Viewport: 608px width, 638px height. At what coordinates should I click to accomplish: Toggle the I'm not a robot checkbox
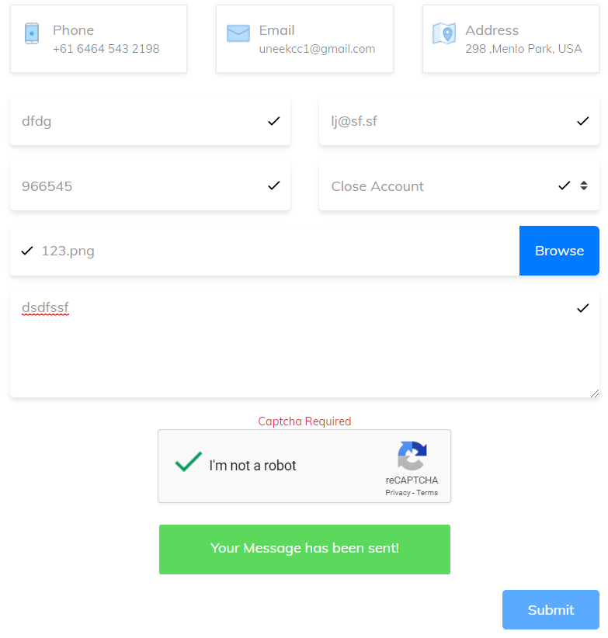(188, 463)
